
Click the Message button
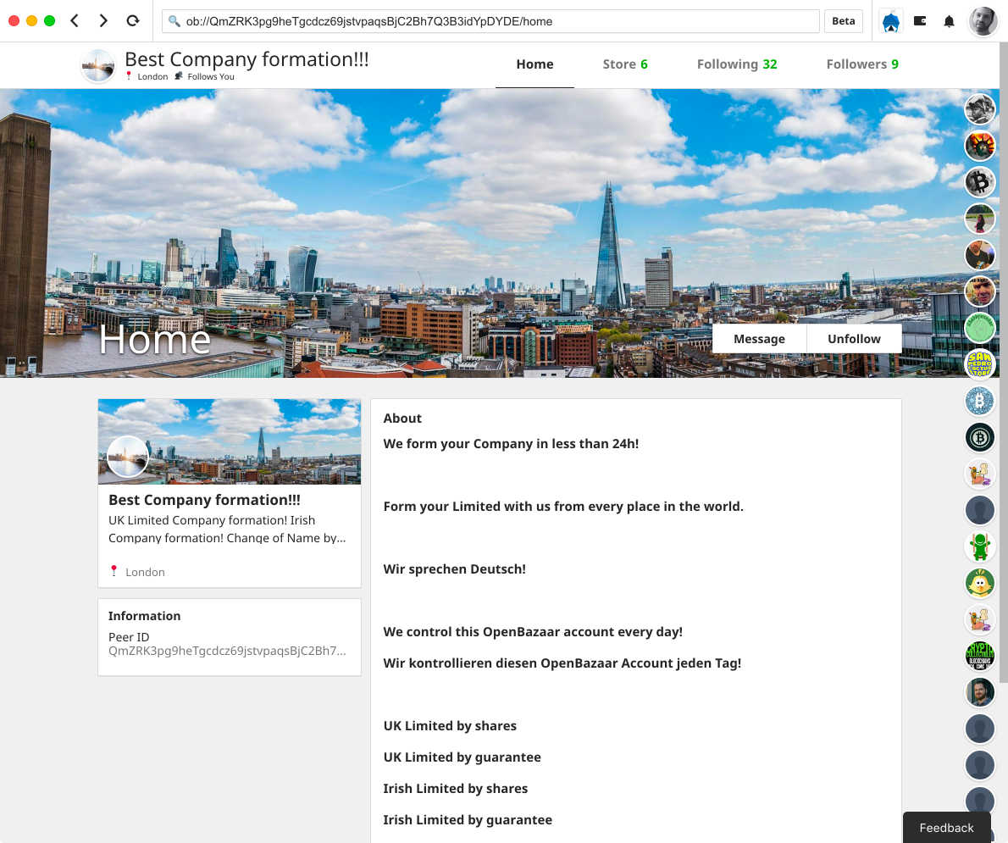[x=759, y=338]
